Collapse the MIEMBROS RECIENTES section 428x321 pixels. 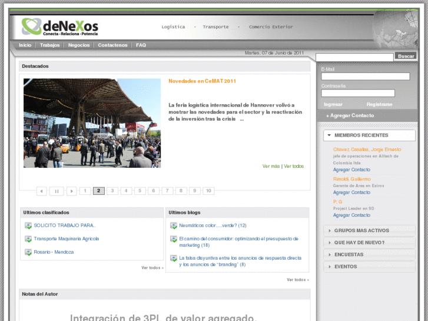point(369,135)
